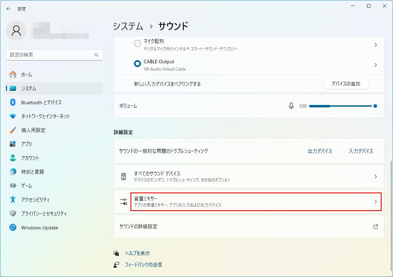Click the user profile avatar icon
Viewport: 393px width, 277px height.
pyautogui.click(x=16, y=31)
